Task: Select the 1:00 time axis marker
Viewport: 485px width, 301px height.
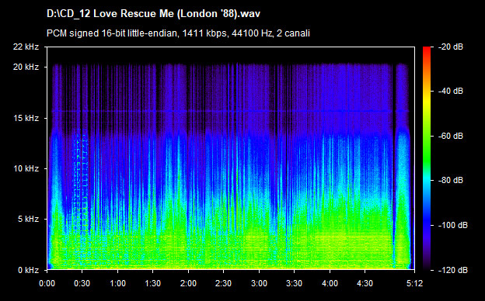Action: coord(117,283)
